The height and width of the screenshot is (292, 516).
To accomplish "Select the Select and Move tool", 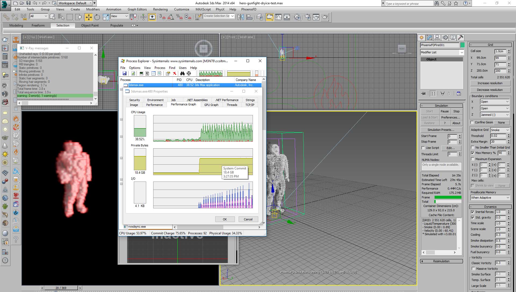I will click(88, 17).
